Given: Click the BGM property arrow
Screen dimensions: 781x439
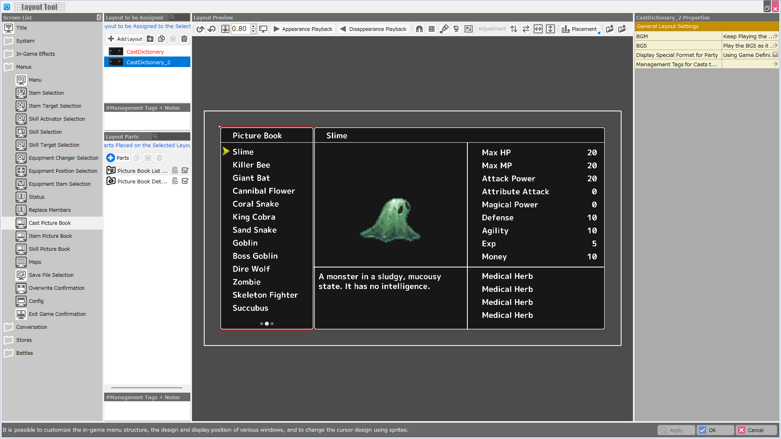Looking at the screenshot, I should pos(775,36).
